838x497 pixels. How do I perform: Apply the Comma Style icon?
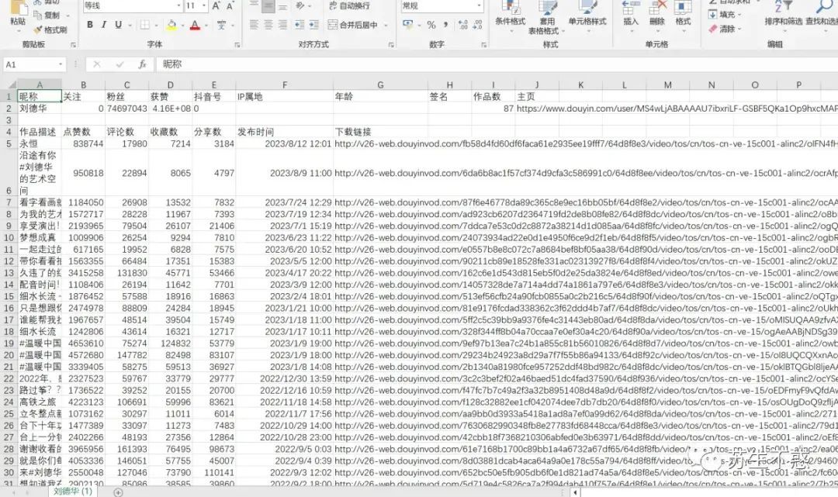coord(445,25)
